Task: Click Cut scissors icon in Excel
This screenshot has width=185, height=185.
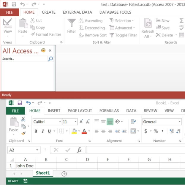Action: coord(23,119)
